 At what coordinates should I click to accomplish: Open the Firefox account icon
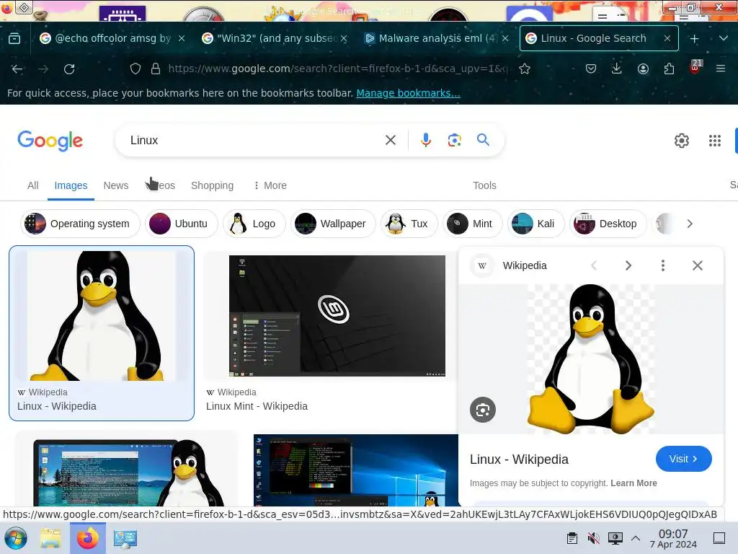pos(643,69)
